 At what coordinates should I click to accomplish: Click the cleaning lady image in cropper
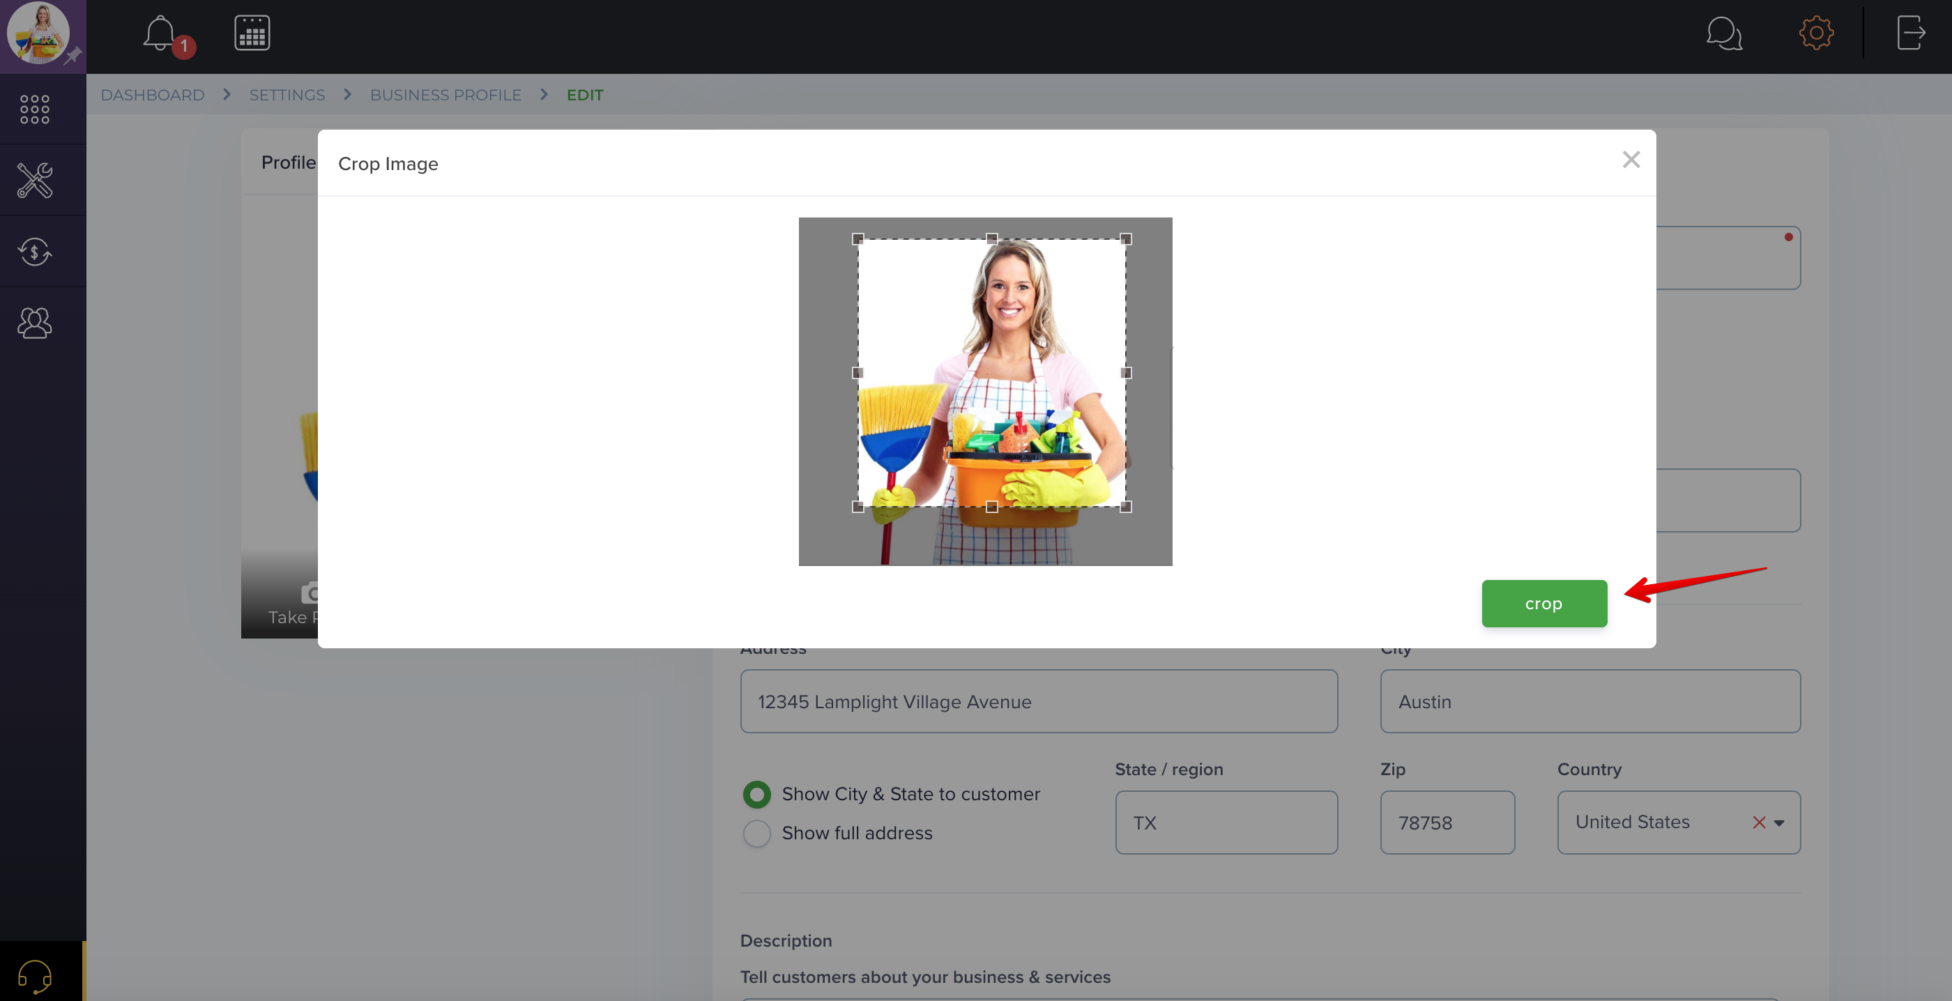click(985, 391)
